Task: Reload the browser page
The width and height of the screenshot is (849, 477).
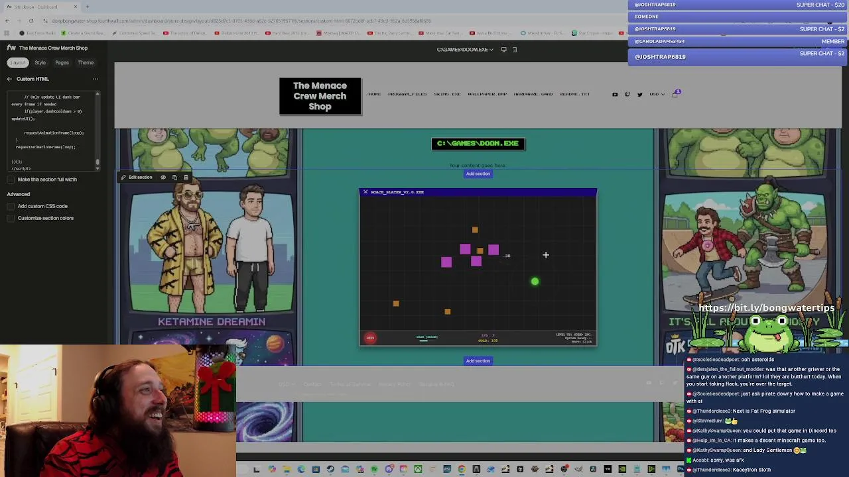Action: (31, 21)
